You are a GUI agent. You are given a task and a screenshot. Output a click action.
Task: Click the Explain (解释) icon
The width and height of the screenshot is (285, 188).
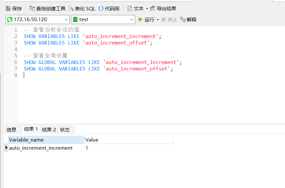tap(183, 19)
